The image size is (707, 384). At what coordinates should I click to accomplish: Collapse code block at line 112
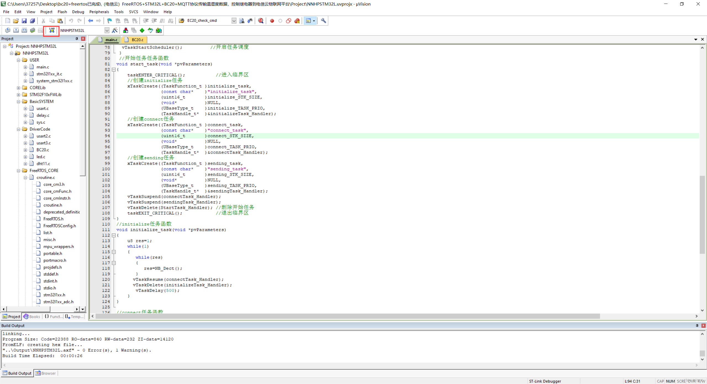click(114, 235)
